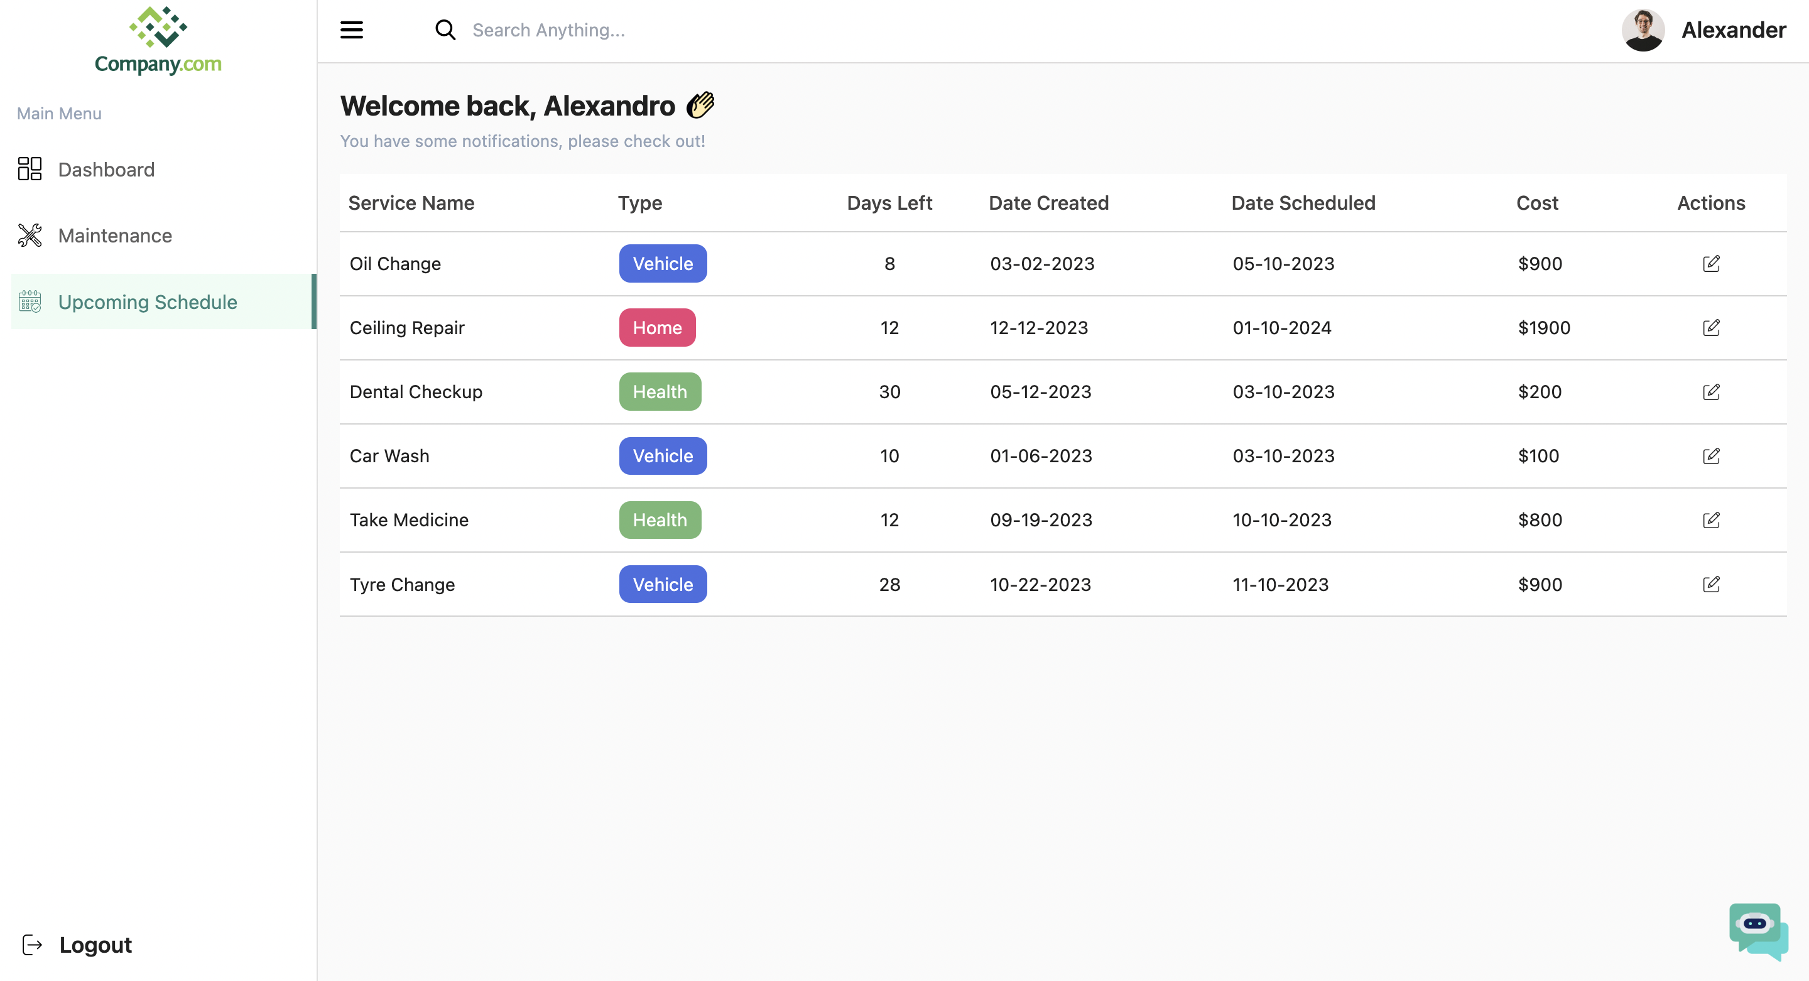The image size is (1809, 981).
Task: Open the Dashboard icon in the sidebar
Action: [x=30, y=168]
